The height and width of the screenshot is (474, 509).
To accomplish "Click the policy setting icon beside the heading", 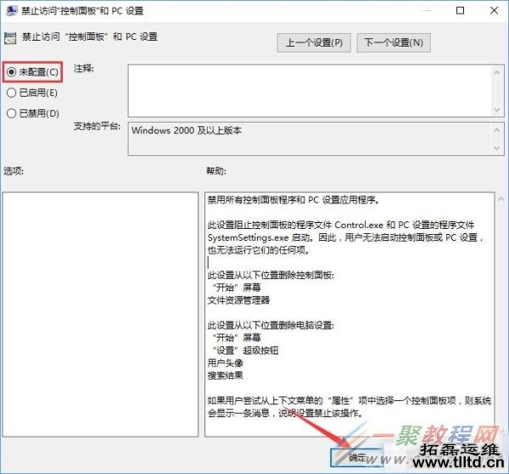I will pos(10,38).
